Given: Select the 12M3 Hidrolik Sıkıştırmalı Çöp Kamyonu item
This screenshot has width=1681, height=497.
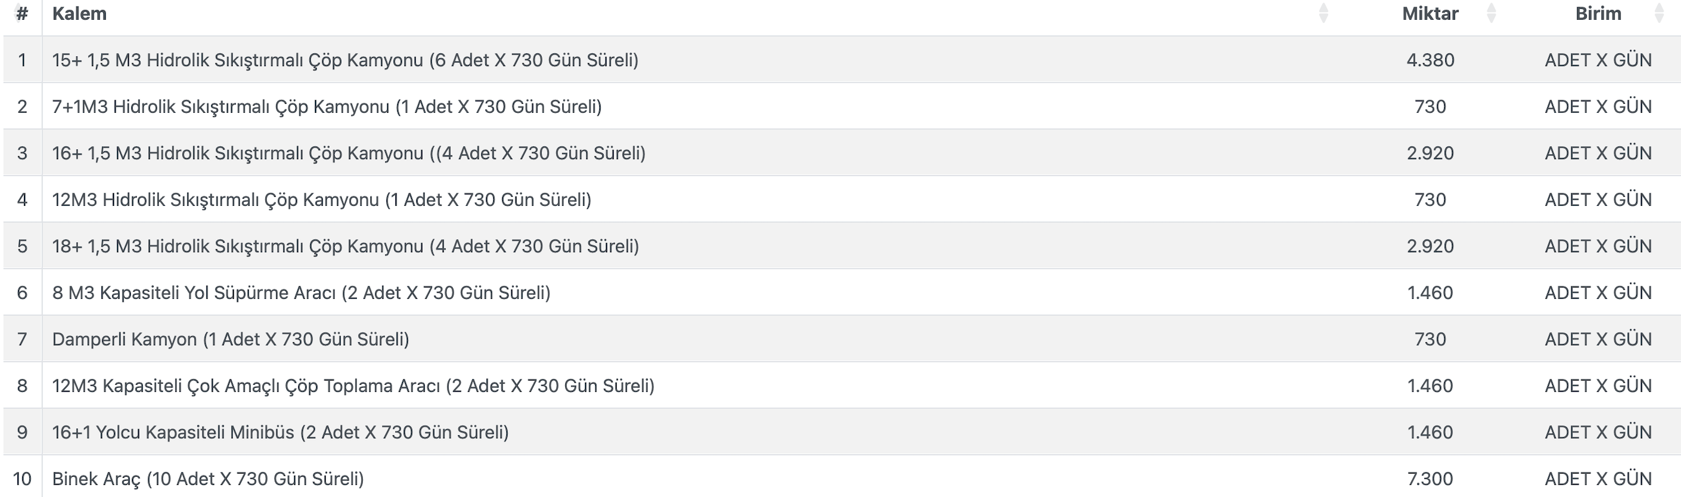Looking at the screenshot, I should click(x=321, y=199).
